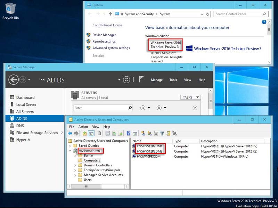
Task: Open System address bar dropdown arrow
Action: click(202, 14)
